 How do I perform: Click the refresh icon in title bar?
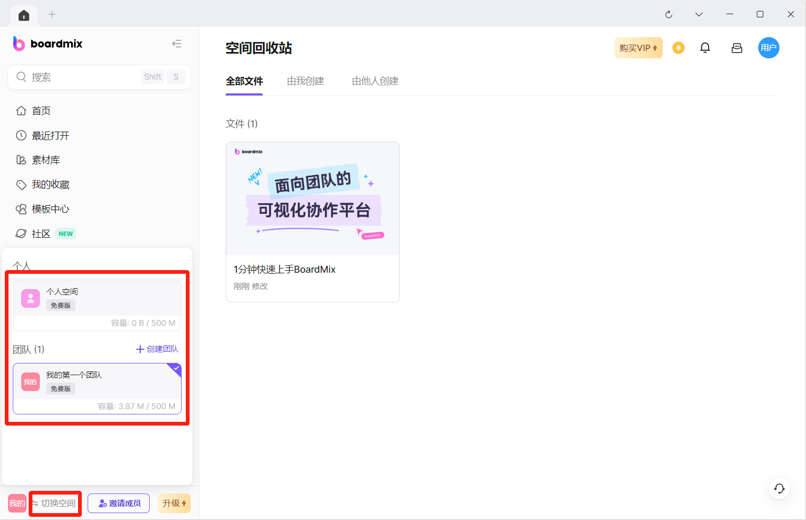[x=668, y=14]
